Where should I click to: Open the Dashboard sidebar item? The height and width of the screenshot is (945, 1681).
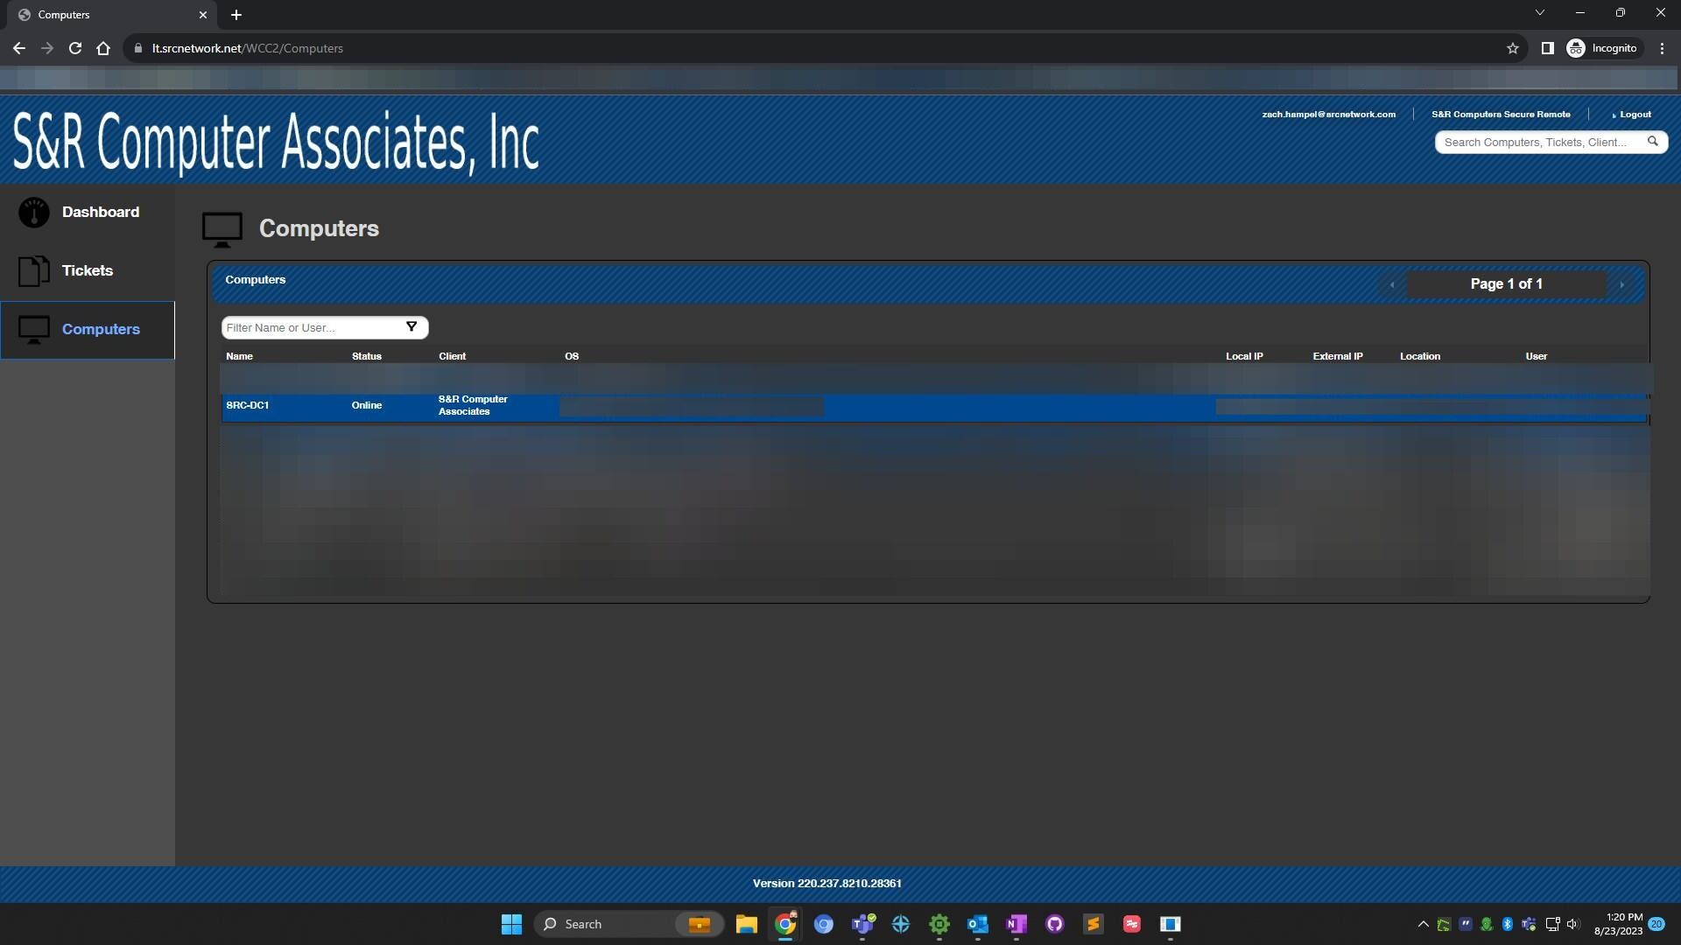(88, 213)
